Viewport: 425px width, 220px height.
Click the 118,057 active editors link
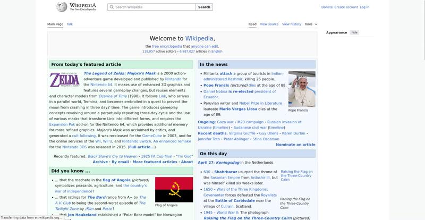[x=149, y=51]
